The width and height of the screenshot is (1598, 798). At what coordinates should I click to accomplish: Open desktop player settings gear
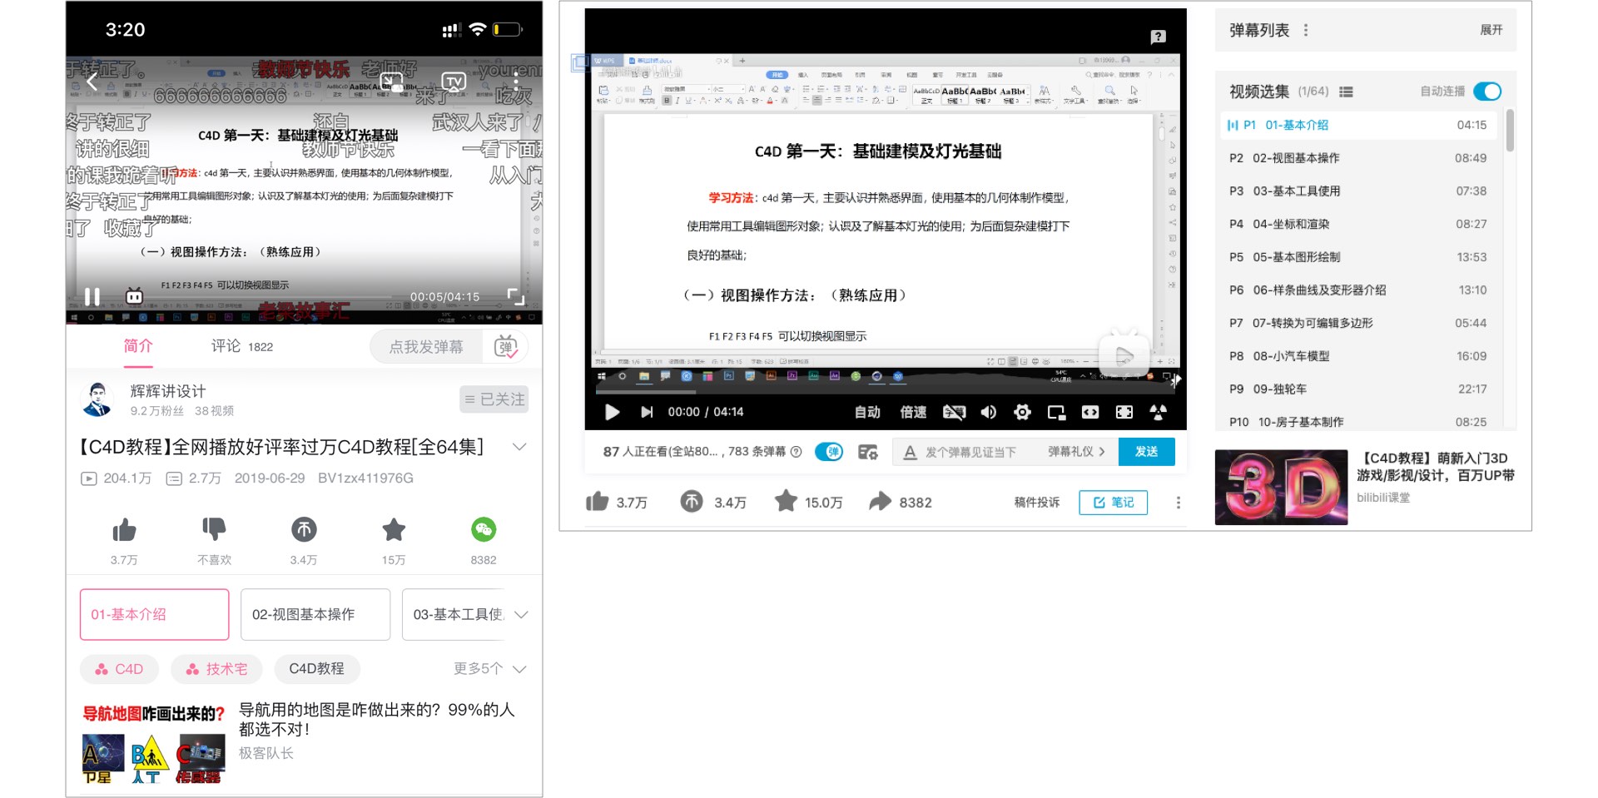pyautogui.click(x=1022, y=412)
